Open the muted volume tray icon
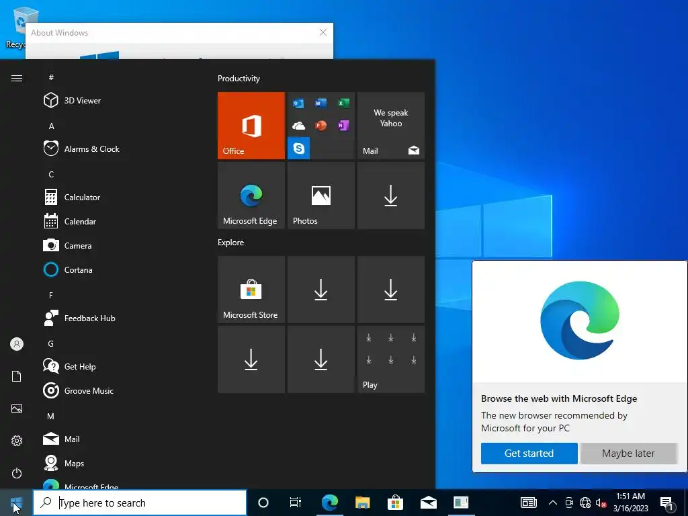 [601, 503]
